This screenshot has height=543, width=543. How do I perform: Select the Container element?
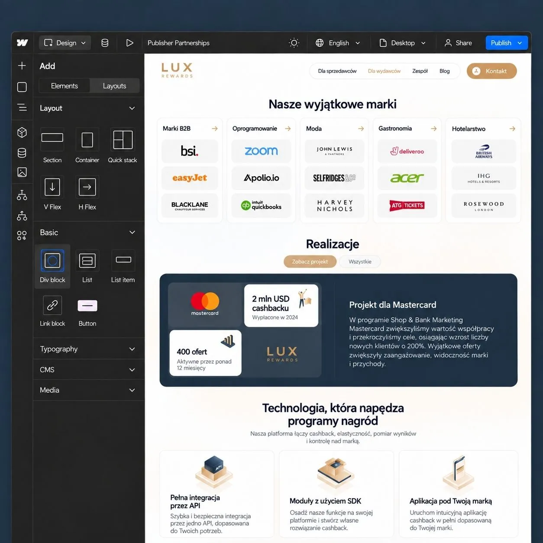tap(87, 145)
